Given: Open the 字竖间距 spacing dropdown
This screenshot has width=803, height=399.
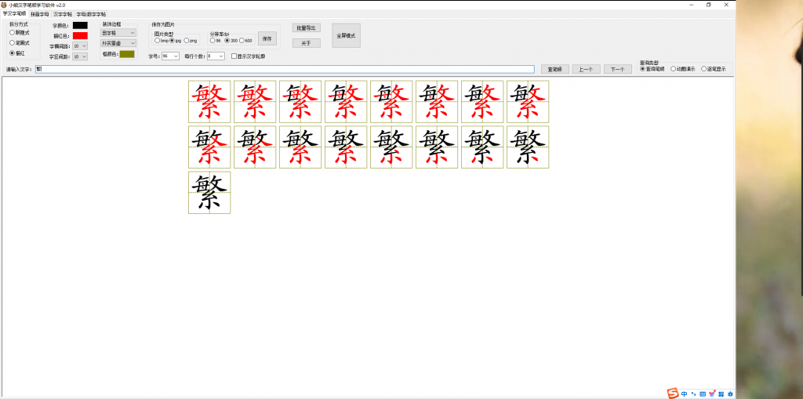Looking at the screenshot, I should click(x=80, y=56).
